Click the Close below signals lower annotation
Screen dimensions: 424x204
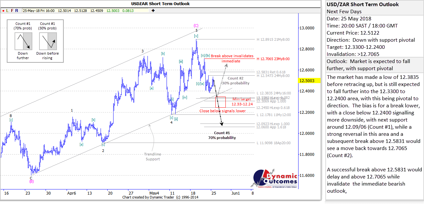coord(223,111)
